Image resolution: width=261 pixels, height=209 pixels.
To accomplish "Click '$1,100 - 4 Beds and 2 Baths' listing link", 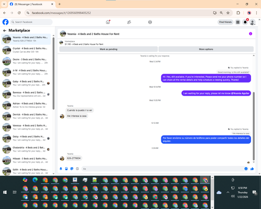I will coord(84,44).
